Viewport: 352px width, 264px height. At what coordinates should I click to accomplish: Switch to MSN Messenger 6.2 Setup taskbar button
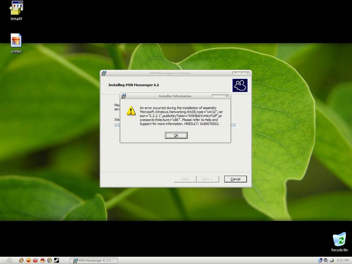[94, 261]
